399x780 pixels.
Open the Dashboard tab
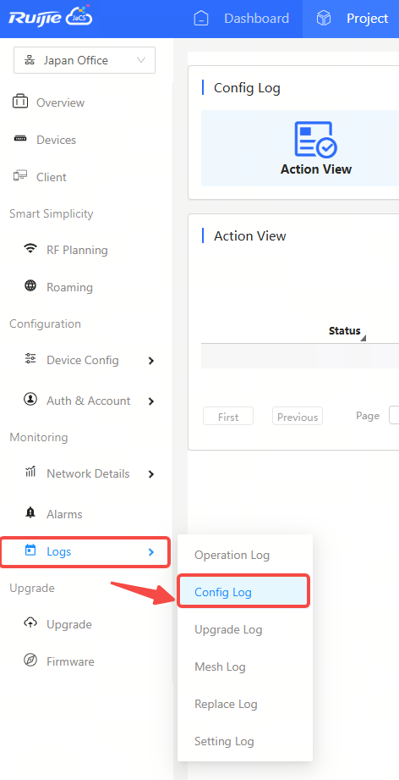(241, 19)
